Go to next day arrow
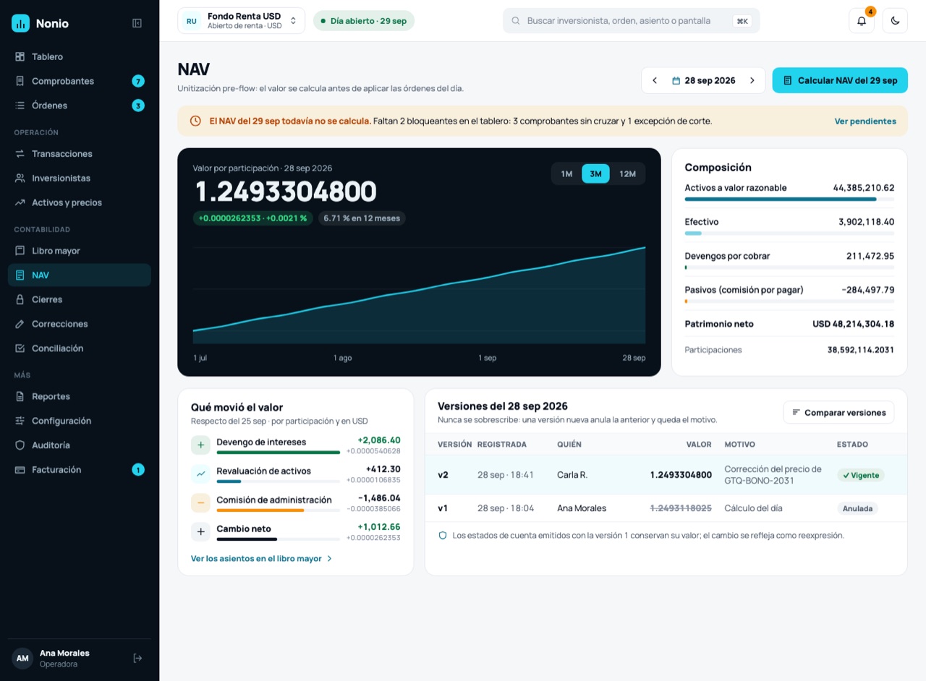The height and width of the screenshot is (681, 926). point(752,80)
